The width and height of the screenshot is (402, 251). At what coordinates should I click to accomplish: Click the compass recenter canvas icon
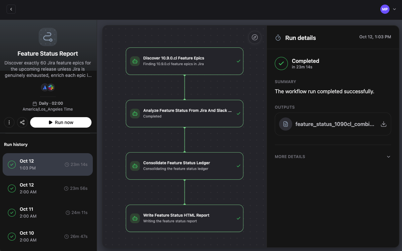tap(255, 37)
